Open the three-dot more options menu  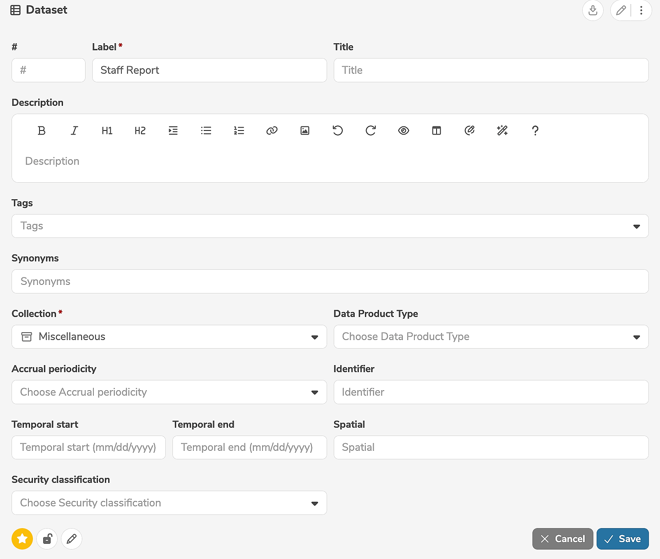tap(641, 10)
